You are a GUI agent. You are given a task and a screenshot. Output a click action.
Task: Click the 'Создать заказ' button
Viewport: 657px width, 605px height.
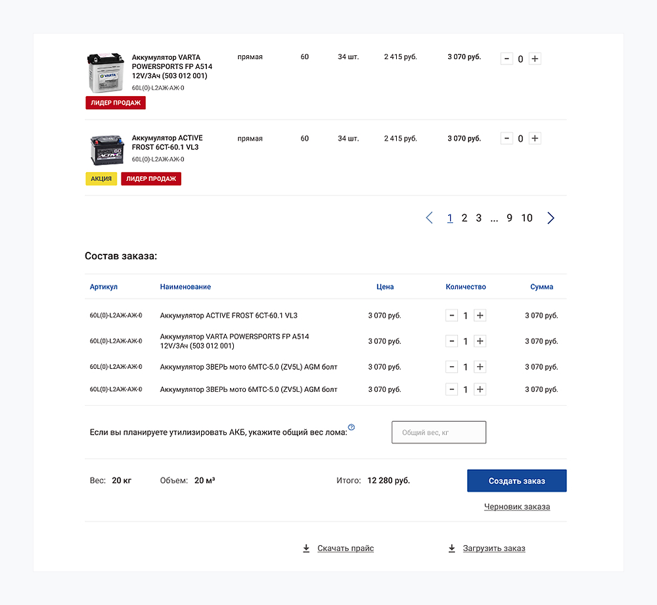tap(516, 481)
